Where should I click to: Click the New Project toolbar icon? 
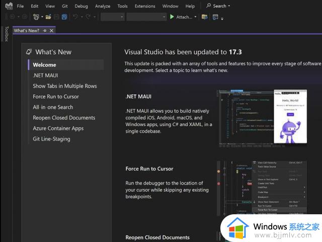(x=36, y=17)
